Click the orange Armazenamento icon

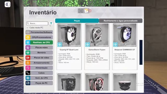(x=28, y=63)
